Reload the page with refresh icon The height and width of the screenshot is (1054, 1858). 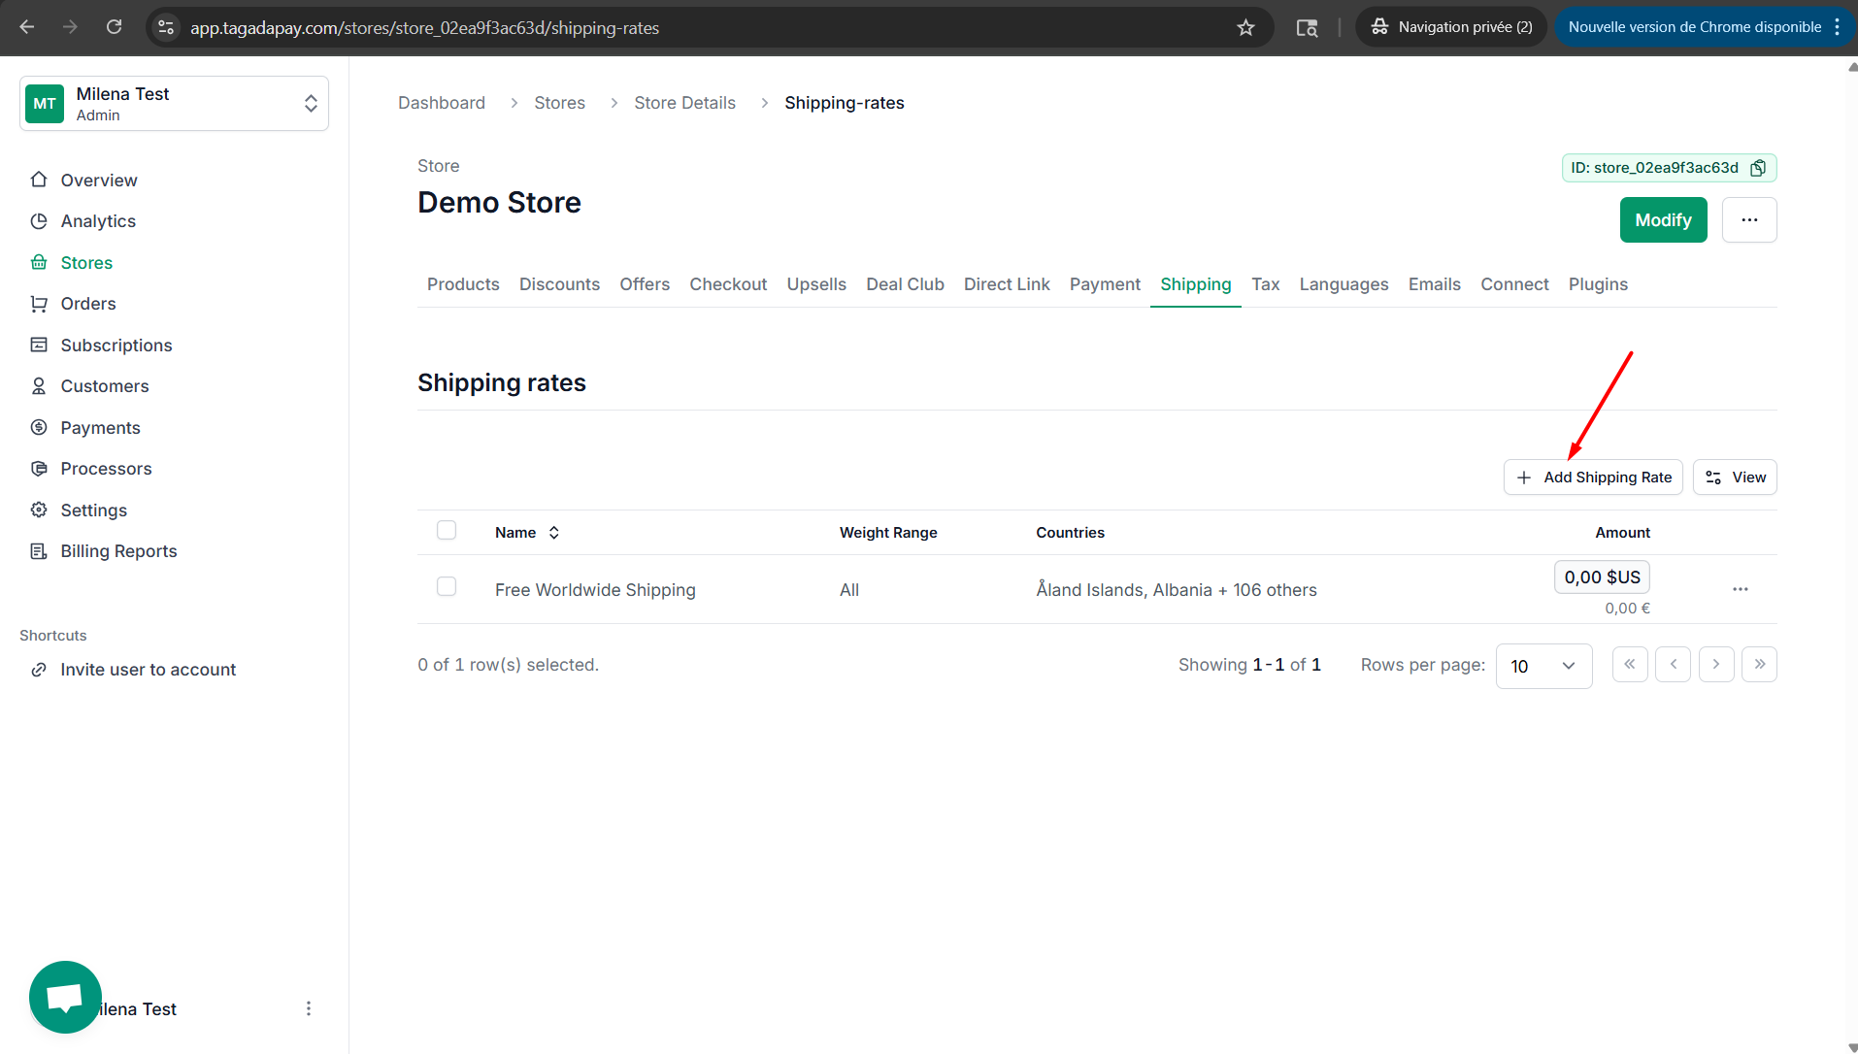pos(114,27)
